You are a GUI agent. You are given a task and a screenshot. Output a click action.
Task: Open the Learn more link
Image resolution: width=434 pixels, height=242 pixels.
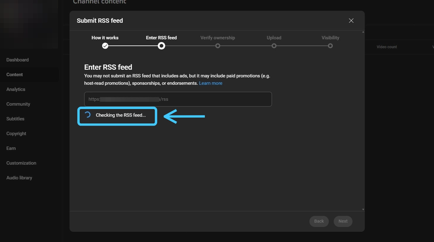point(210,83)
